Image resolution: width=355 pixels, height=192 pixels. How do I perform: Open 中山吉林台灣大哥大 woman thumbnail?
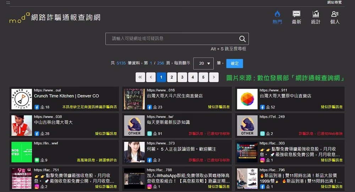click(22, 126)
